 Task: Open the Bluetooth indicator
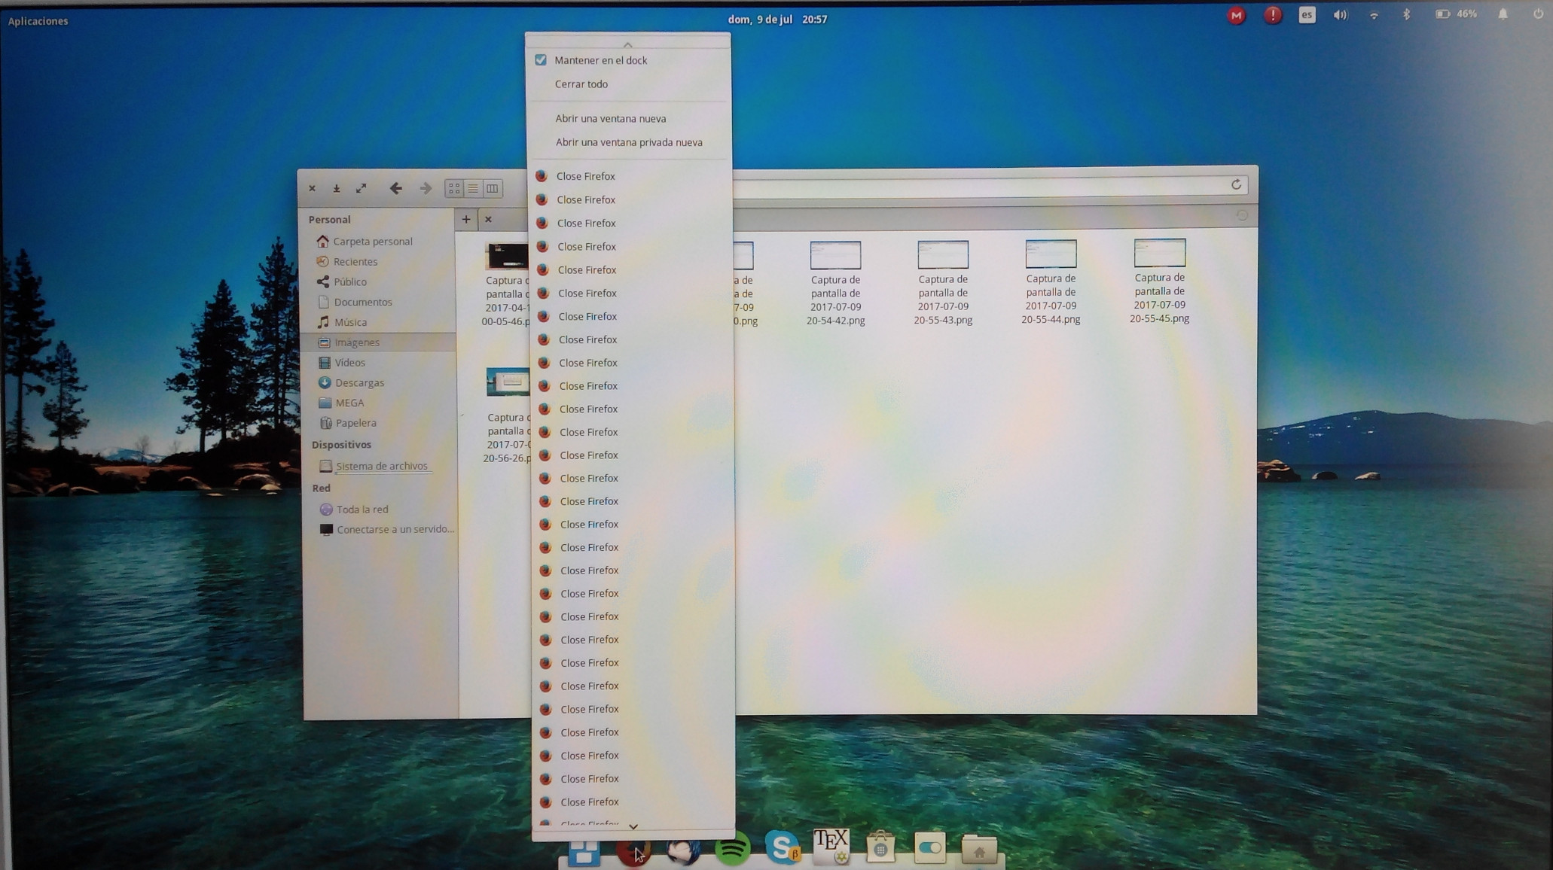pos(1406,15)
